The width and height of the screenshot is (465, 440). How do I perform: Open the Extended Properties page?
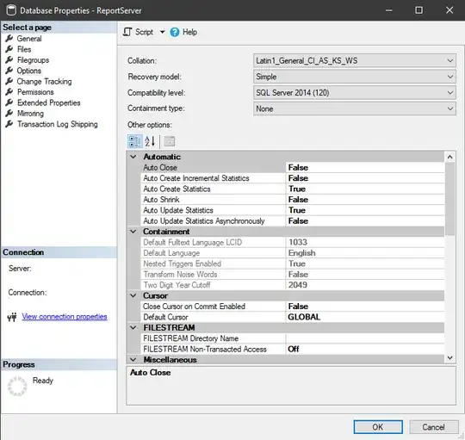tap(48, 102)
